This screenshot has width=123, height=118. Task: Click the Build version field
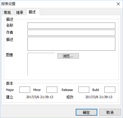click(x=110, y=90)
